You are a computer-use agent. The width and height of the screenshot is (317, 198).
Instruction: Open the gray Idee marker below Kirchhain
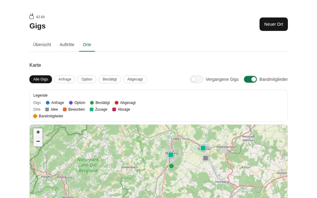tap(205, 158)
